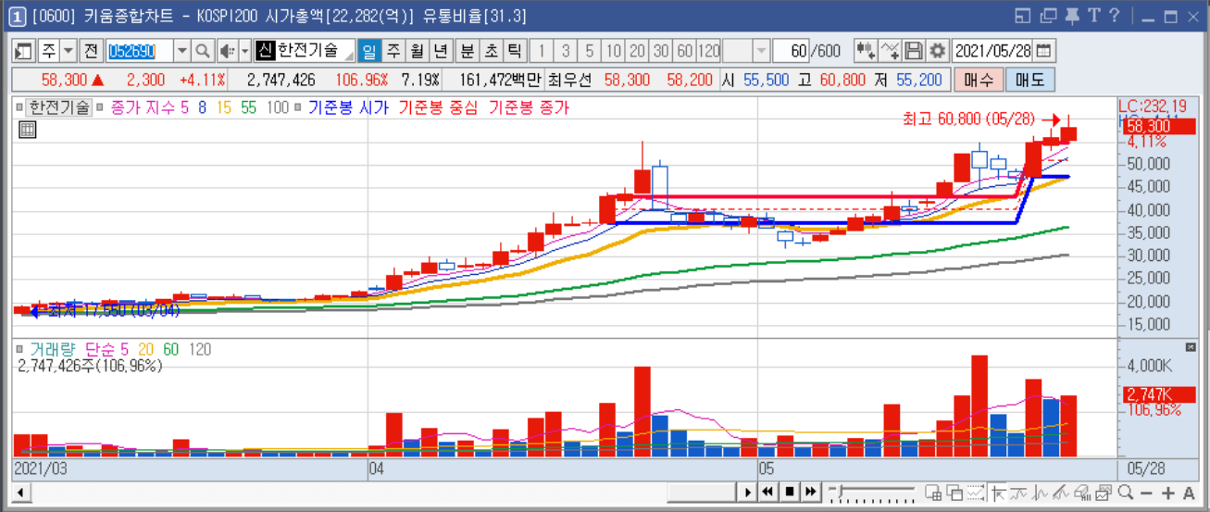Click the chart image capture icon at bottom right
1210x512 pixels.
coord(1104,493)
